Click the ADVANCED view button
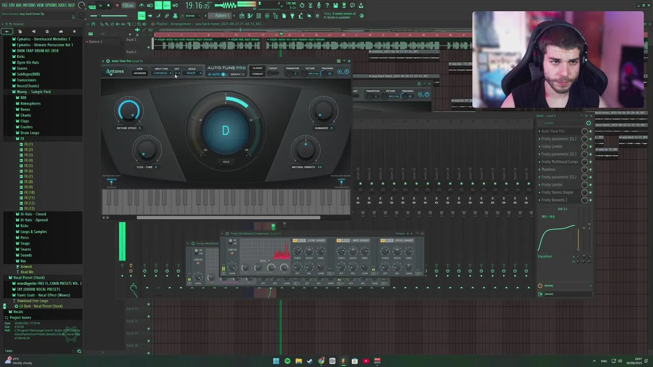 click(x=139, y=73)
